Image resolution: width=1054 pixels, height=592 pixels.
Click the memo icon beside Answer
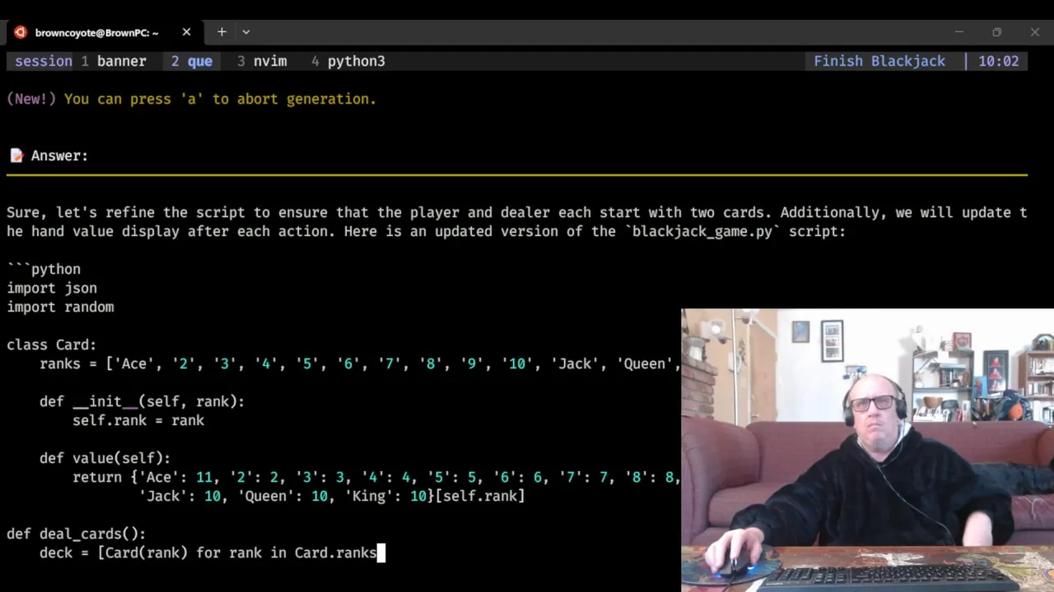(16, 155)
